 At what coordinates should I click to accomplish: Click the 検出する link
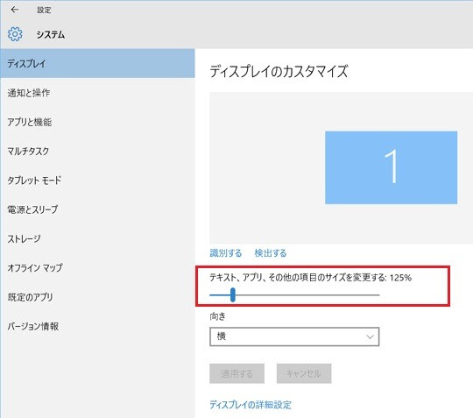click(x=271, y=253)
